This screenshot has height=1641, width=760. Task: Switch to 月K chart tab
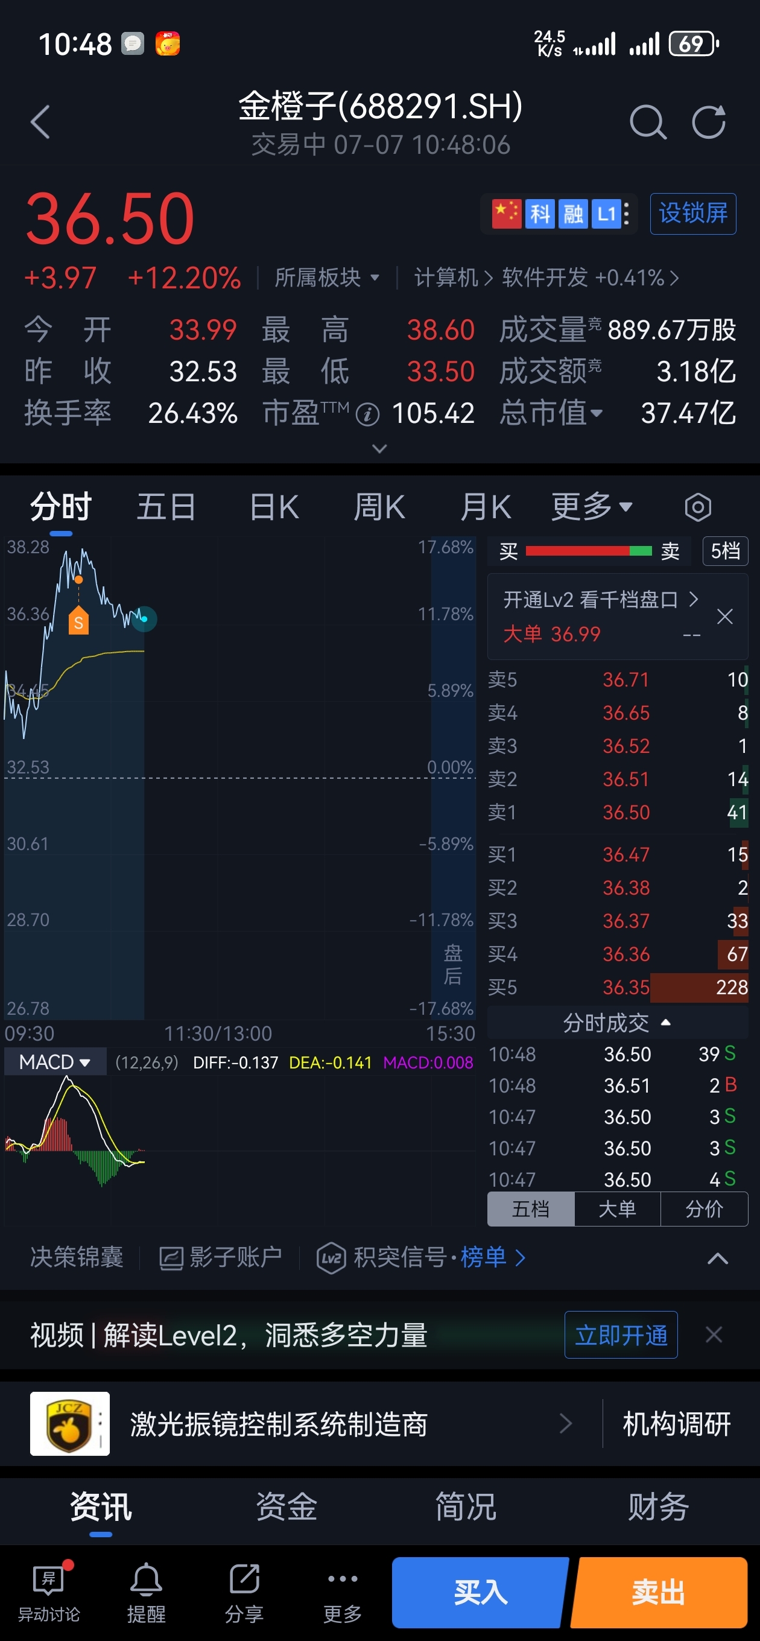tap(486, 508)
